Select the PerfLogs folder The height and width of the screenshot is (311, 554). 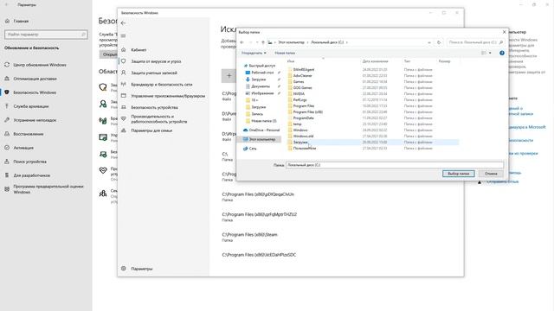point(300,100)
